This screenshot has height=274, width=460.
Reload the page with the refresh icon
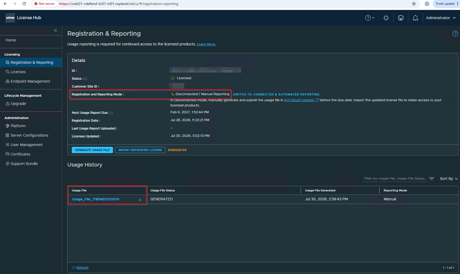pyautogui.click(x=24, y=4)
